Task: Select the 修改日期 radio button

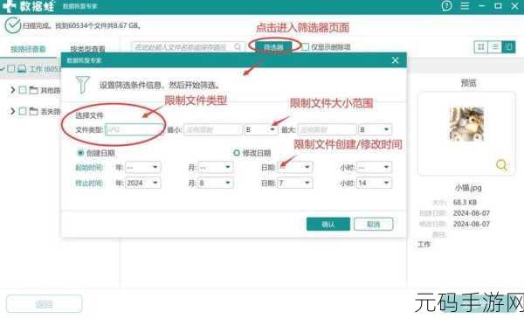Action: click(x=237, y=153)
